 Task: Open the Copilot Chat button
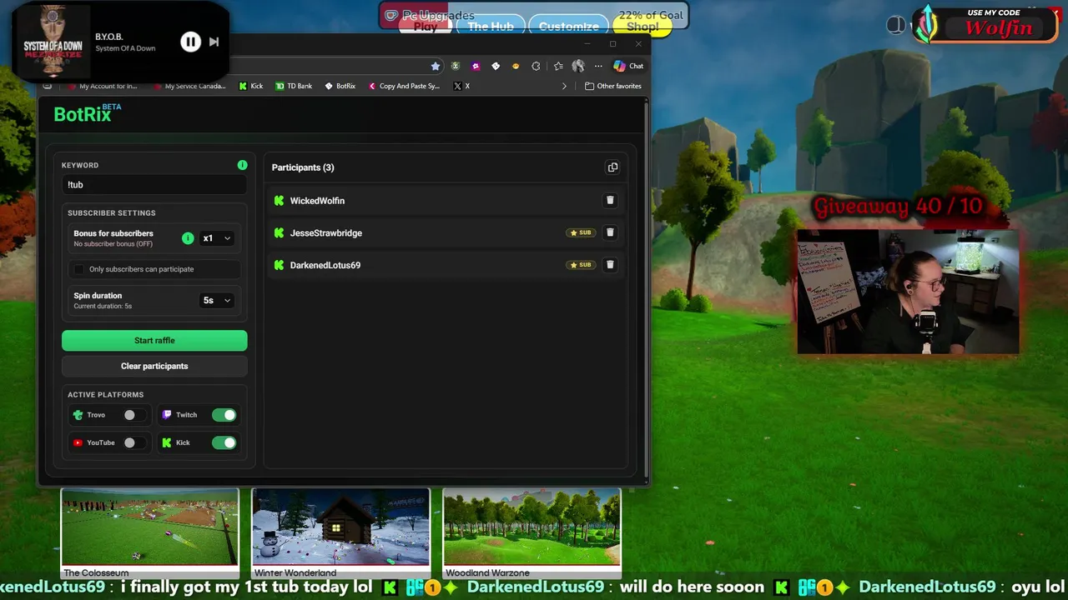coord(628,66)
